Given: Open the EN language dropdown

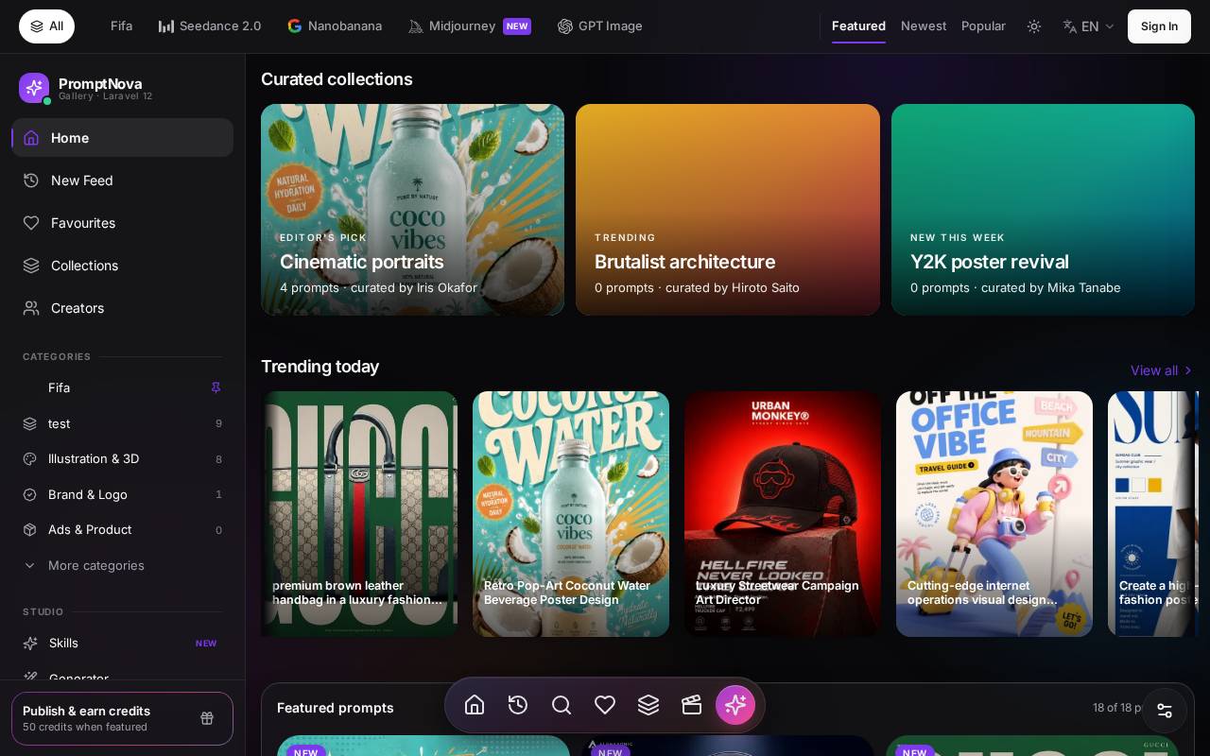Looking at the screenshot, I should pos(1089,26).
